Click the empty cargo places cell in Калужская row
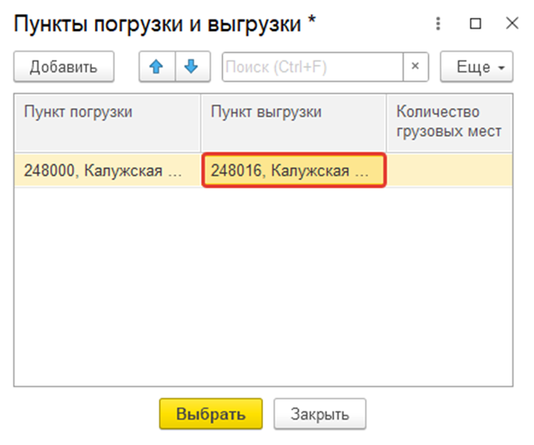Viewport: 534px width, 445px height. click(449, 170)
